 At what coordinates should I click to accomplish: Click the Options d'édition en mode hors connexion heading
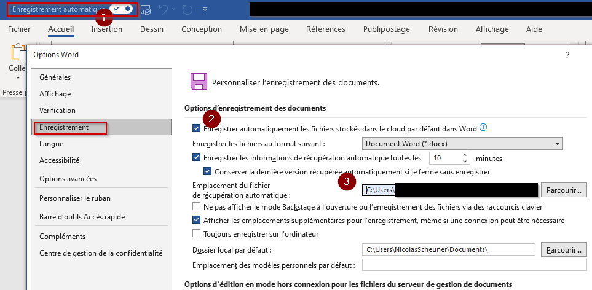348,284
